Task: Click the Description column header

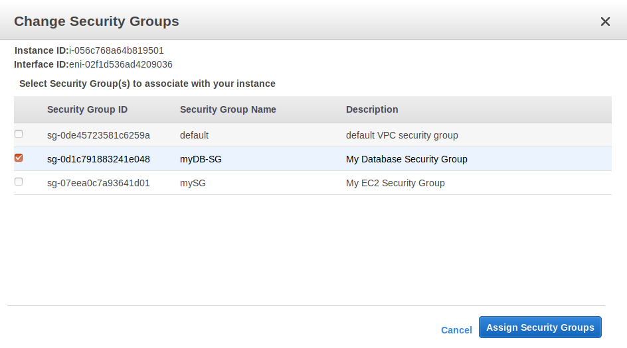Action: pyautogui.click(x=372, y=109)
